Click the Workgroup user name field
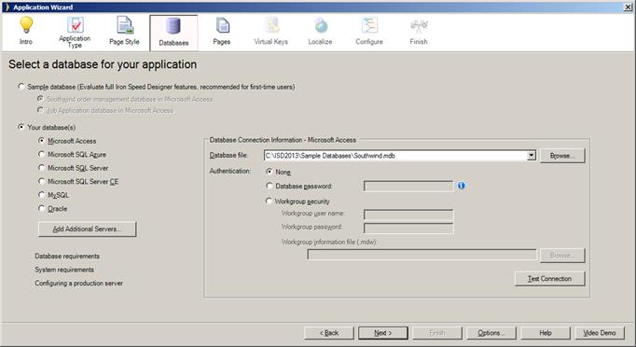636x347 pixels. click(x=408, y=215)
